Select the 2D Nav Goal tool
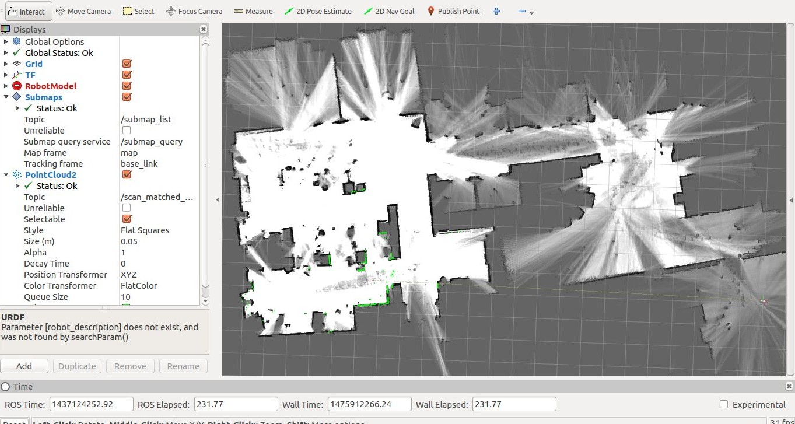The image size is (795, 424). coord(388,11)
